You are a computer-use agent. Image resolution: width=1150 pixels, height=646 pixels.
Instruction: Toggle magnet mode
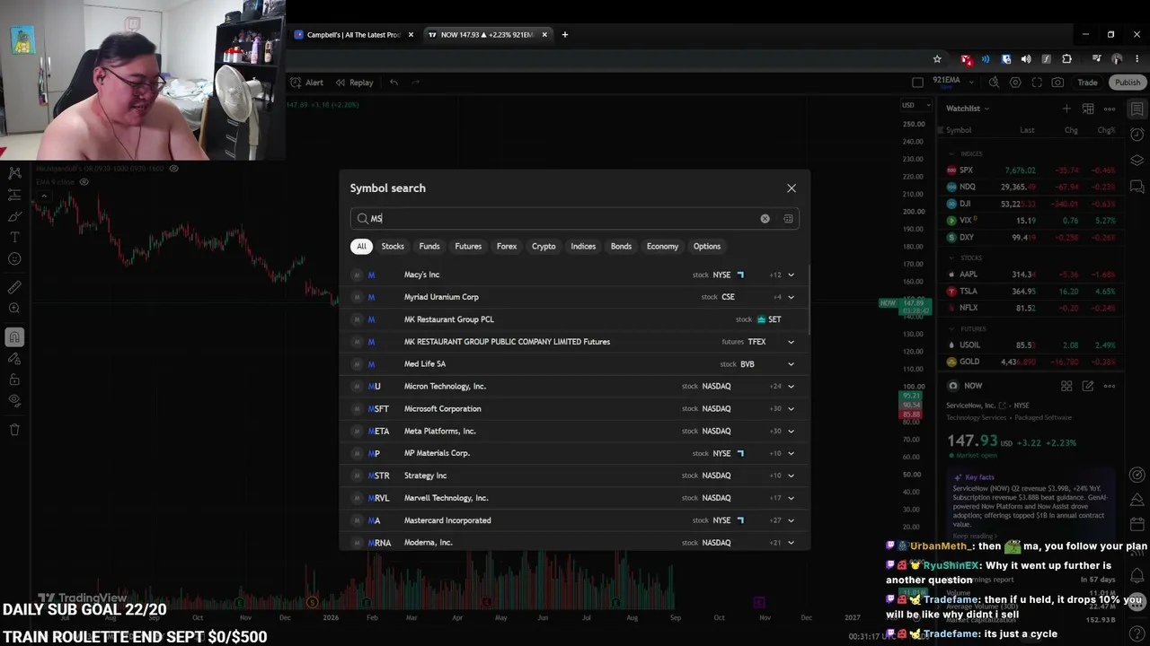point(14,337)
